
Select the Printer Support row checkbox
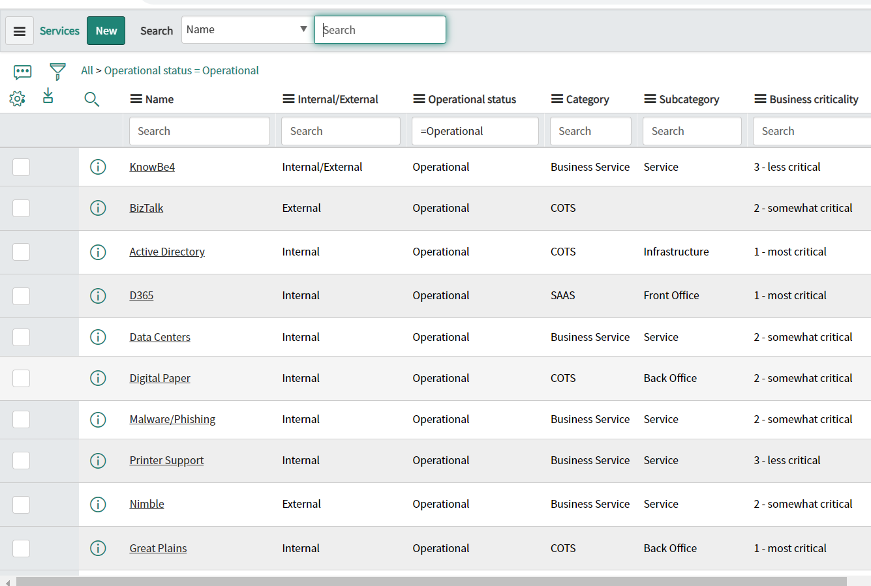click(22, 460)
